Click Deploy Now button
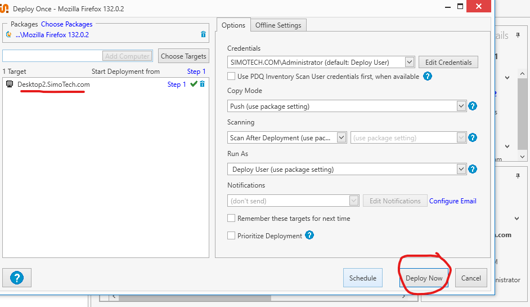This screenshot has height=307, width=530. (424, 278)
